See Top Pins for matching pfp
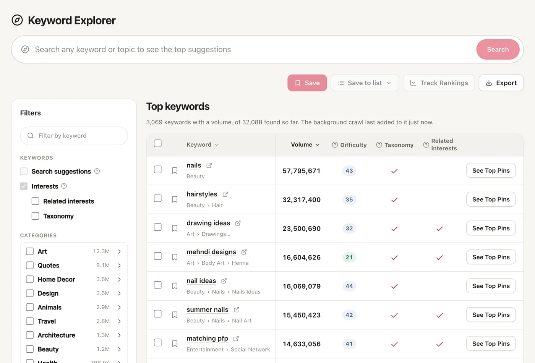 click(491, 344)
